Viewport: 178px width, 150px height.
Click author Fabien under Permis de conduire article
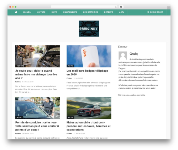[x=18, y=133]
